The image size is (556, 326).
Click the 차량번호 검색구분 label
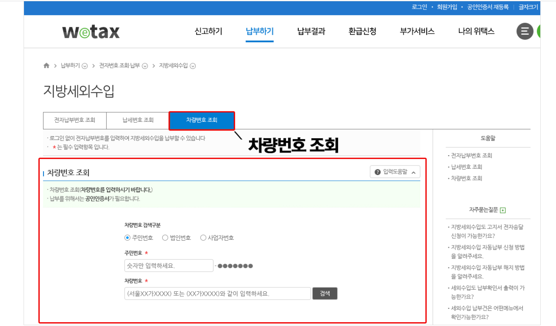[143, 225]
